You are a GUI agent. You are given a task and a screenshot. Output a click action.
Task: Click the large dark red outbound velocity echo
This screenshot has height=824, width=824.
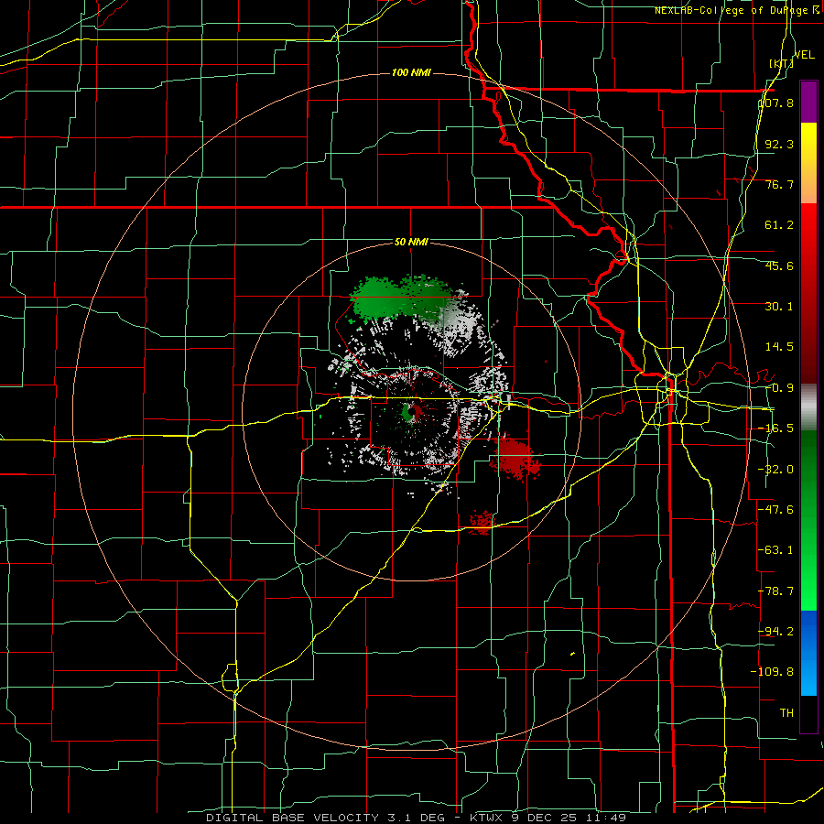tap(515, 457)
